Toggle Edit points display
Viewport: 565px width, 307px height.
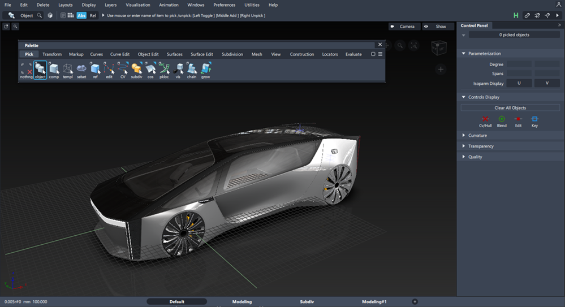coord(518,122)
